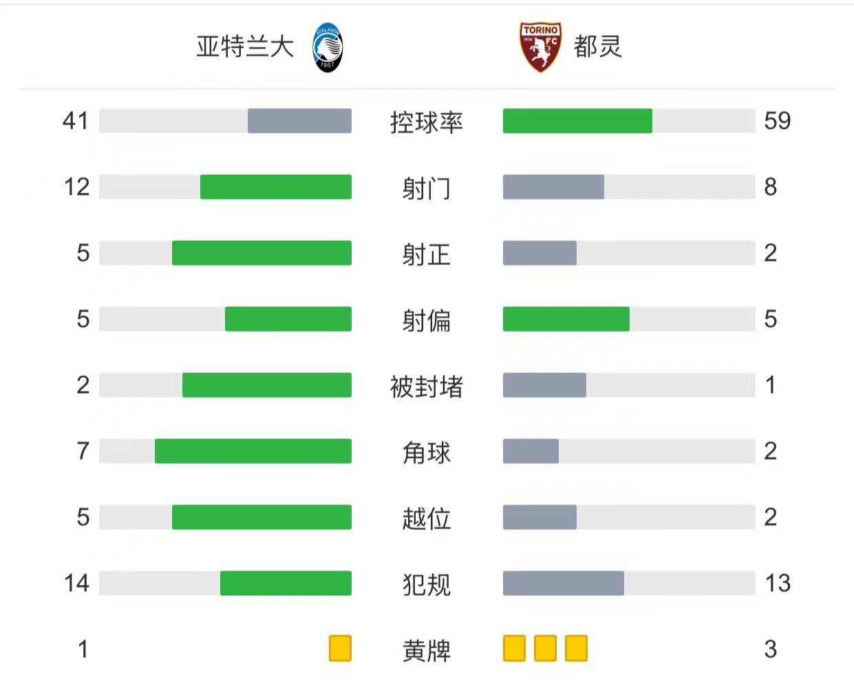854x686 pixels.
Task: Click Atalanta's green shots-on-target bar
Action: (x=261, y=253)
